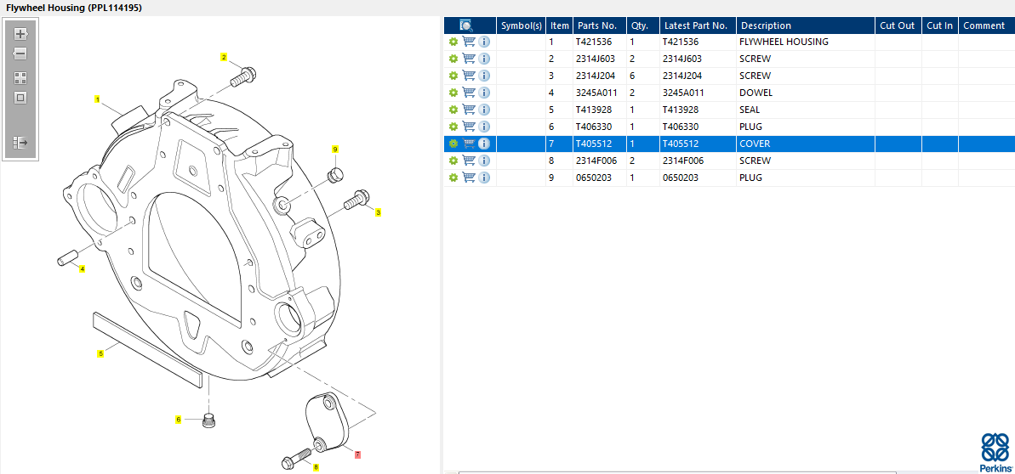Show info for SCREW 2314J204

coord(484,76)
